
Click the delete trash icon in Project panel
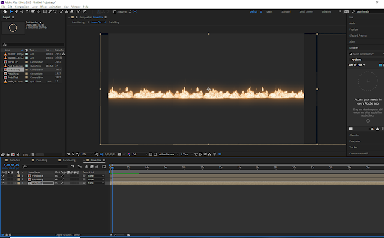(32, 154)
